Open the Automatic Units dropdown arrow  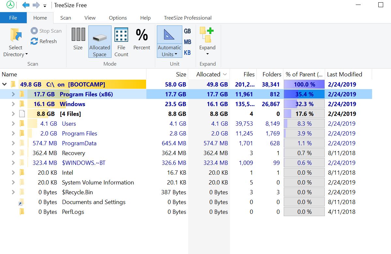[176, 54]
